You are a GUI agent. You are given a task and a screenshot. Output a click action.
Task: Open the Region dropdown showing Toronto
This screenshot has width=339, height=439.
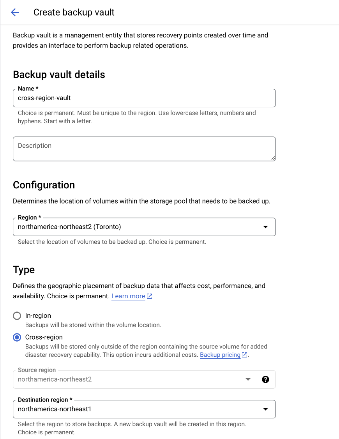point(144,227)
